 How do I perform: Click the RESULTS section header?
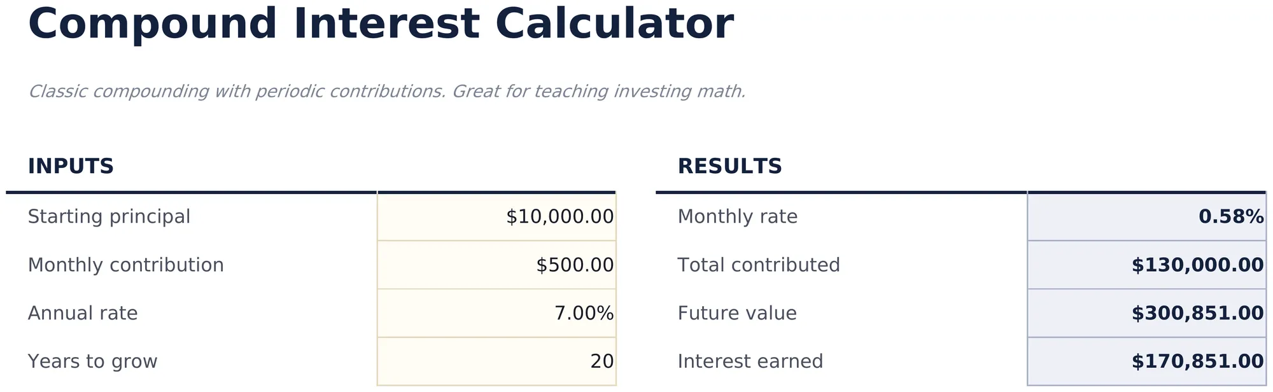click(x=729, y=167)
